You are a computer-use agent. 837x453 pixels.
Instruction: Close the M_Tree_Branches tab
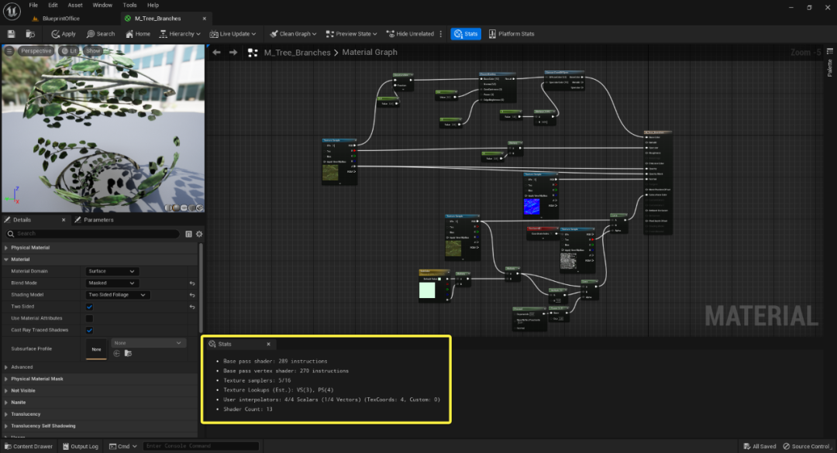click(205, 18)
